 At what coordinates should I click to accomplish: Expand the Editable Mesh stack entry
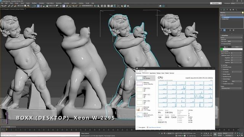click(x=221, y=19)
